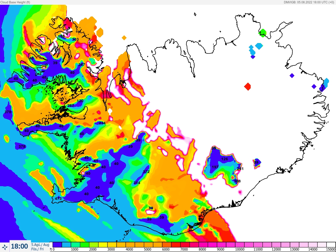Image resolution: width=336 pixels, height=252 pixels.
Task: Click the map value '241'
Action: point(240,169)
